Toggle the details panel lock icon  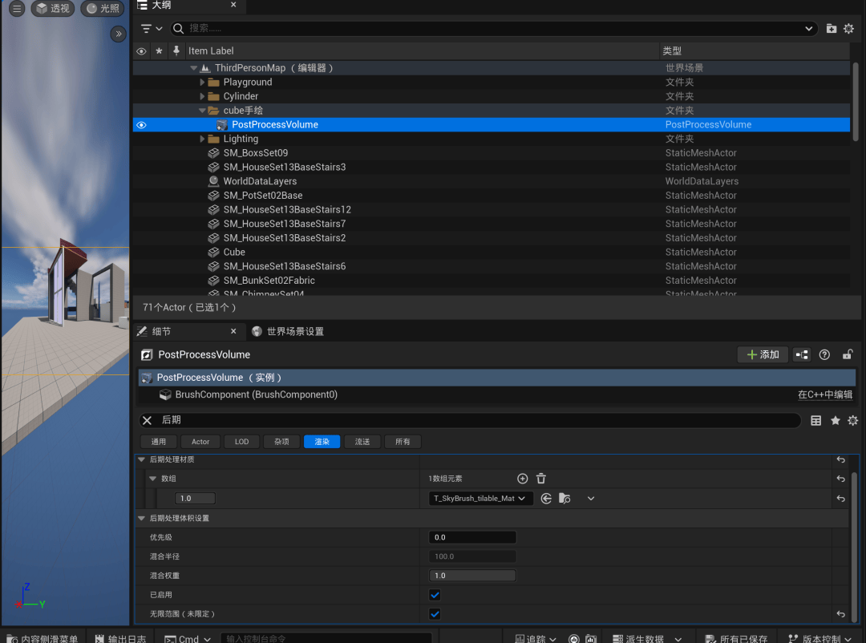point(848,354)
